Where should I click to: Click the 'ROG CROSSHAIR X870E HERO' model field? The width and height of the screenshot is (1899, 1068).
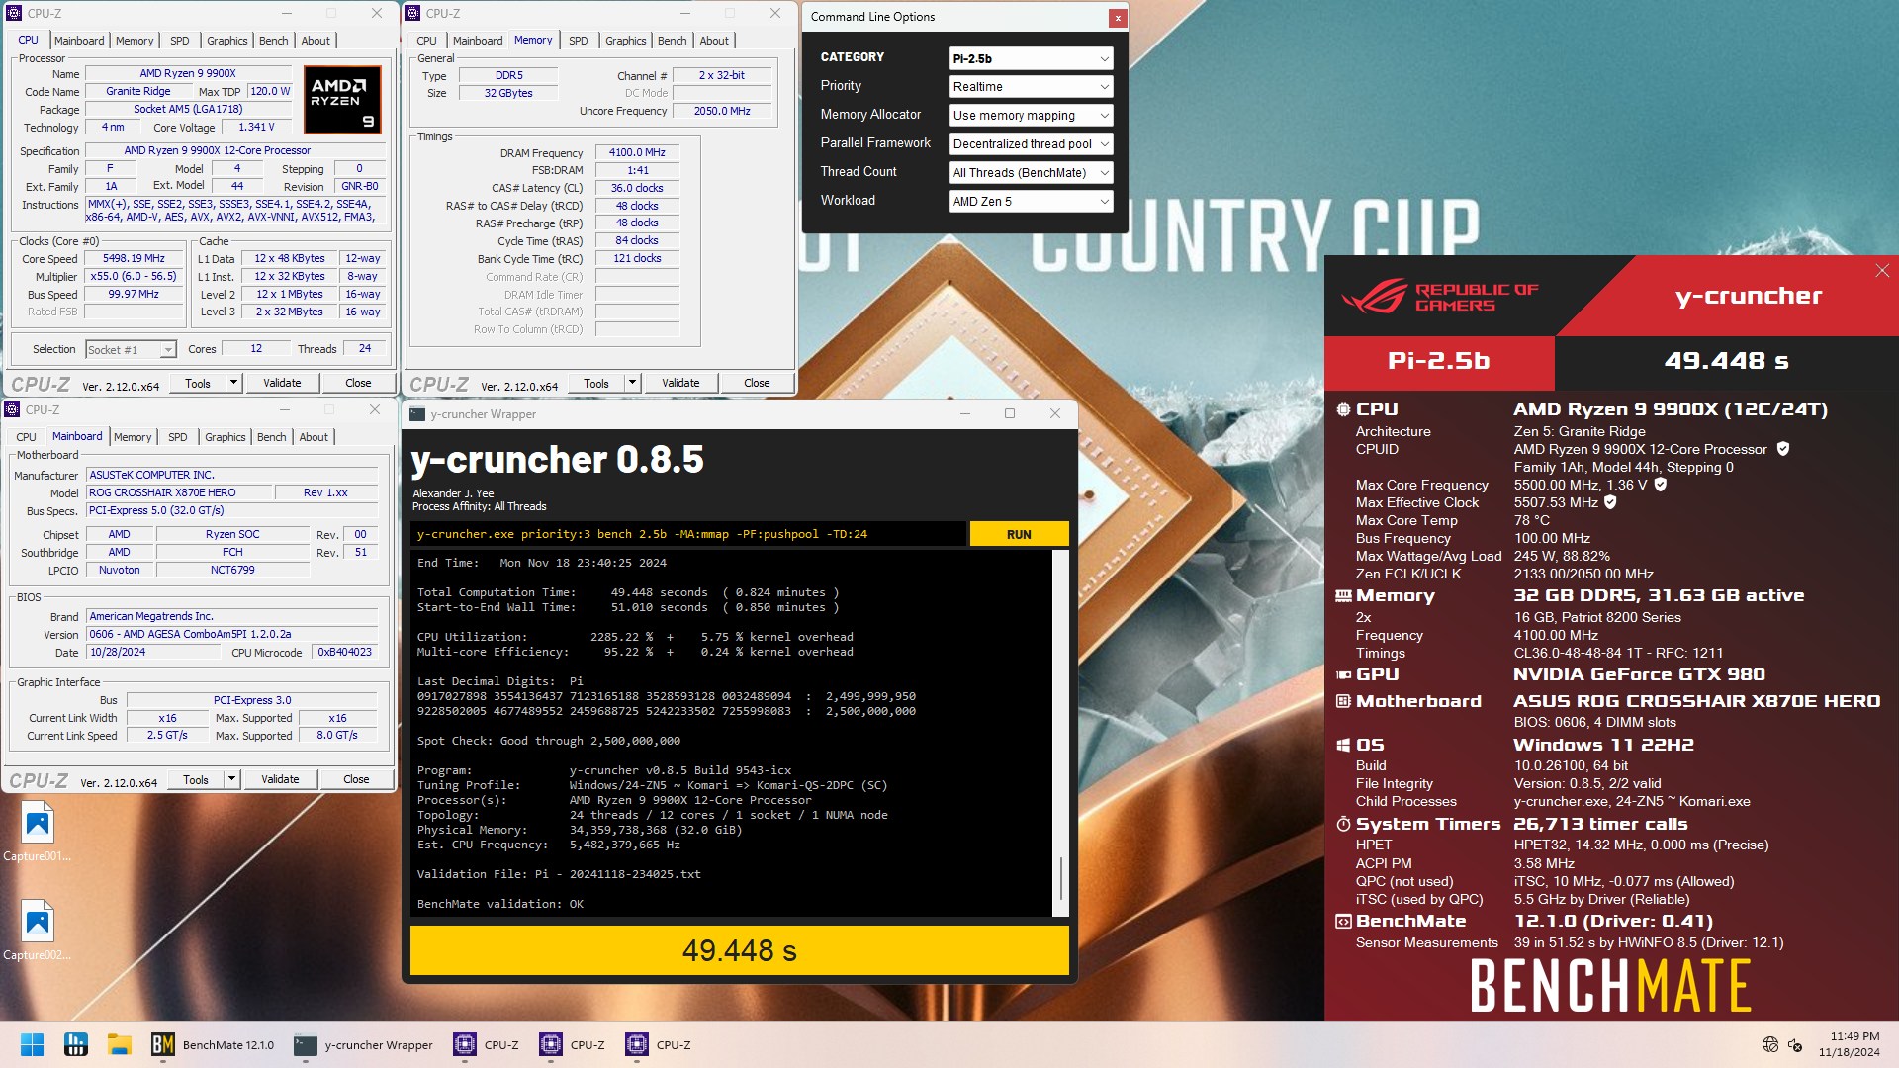pos(178,492)
